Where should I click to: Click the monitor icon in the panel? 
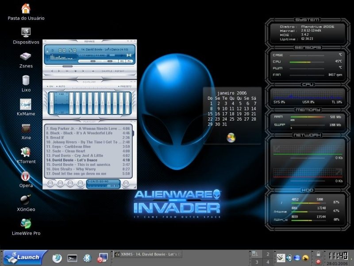[102, 258]
